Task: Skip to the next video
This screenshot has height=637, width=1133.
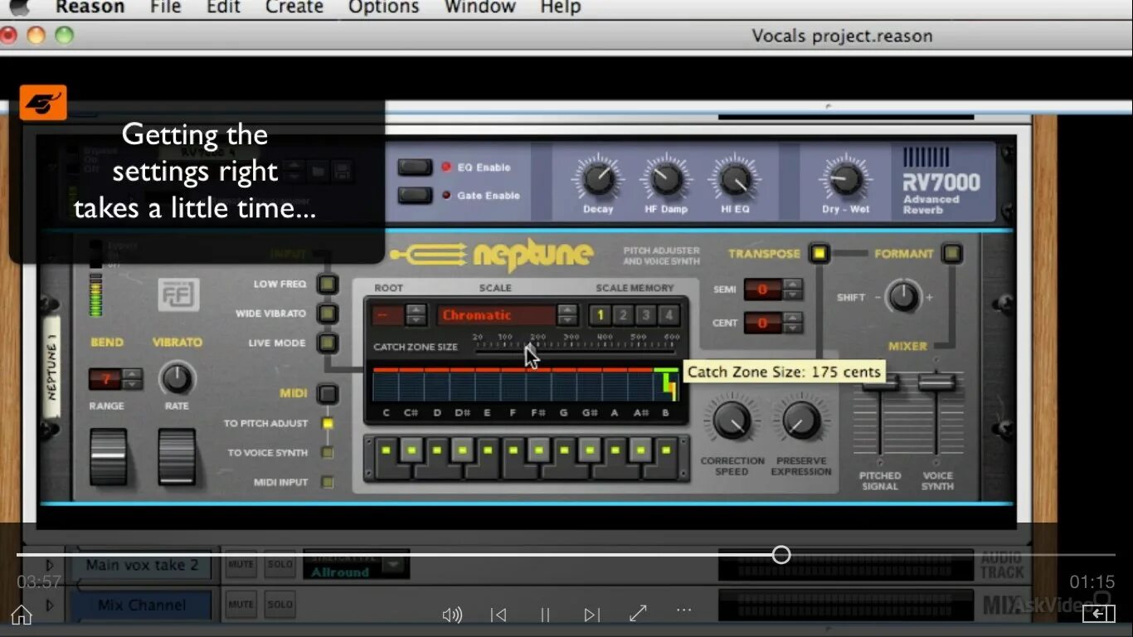Action: [591, 615]
